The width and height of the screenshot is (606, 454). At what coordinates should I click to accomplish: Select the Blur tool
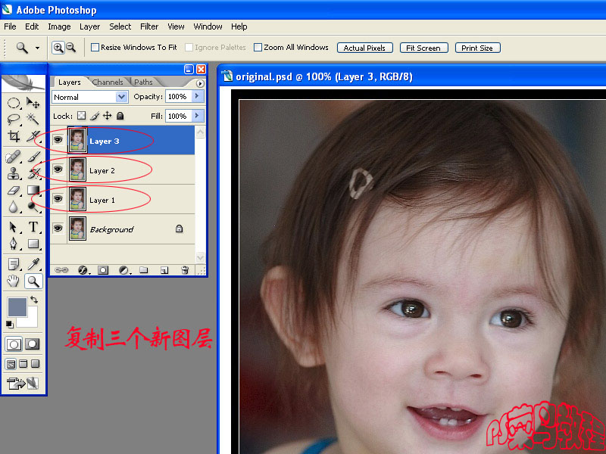14,207
